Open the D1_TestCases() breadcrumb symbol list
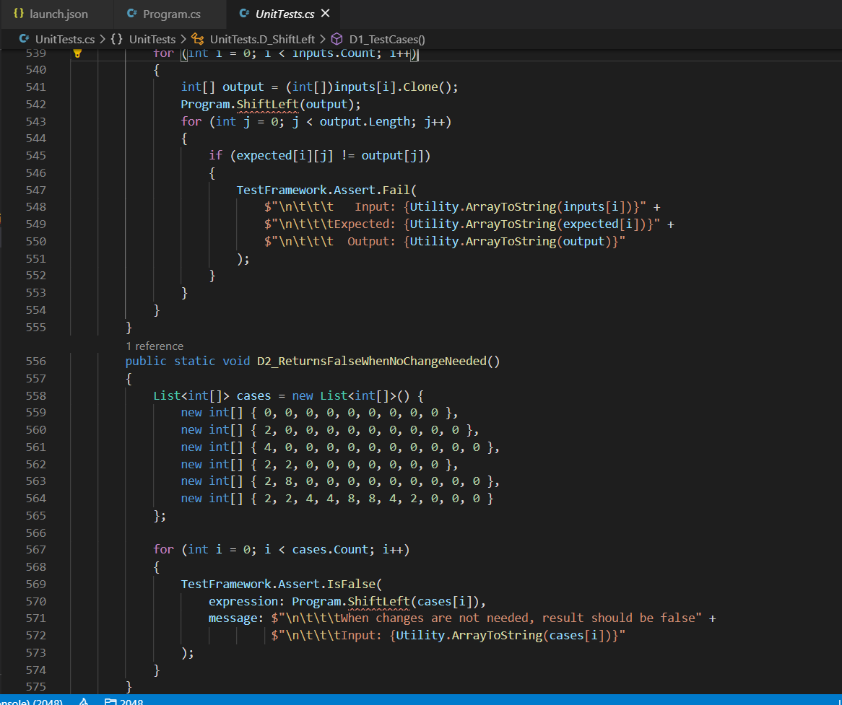This screenshot has height=705, width=842. [387, 39]
